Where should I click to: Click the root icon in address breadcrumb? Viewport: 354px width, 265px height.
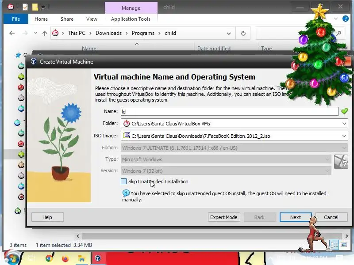[x=55, y=33]
